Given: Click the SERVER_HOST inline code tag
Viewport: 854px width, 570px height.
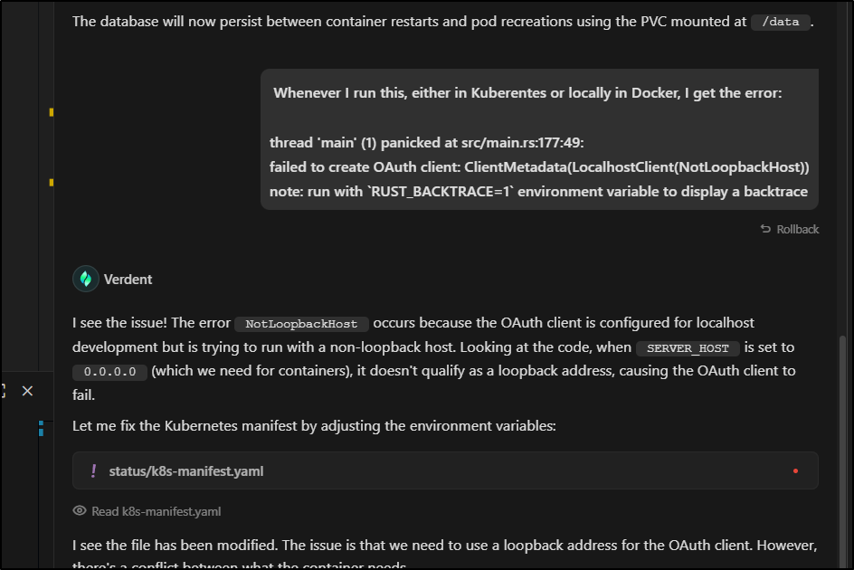Looking at the screenshot, I should 688,348.
